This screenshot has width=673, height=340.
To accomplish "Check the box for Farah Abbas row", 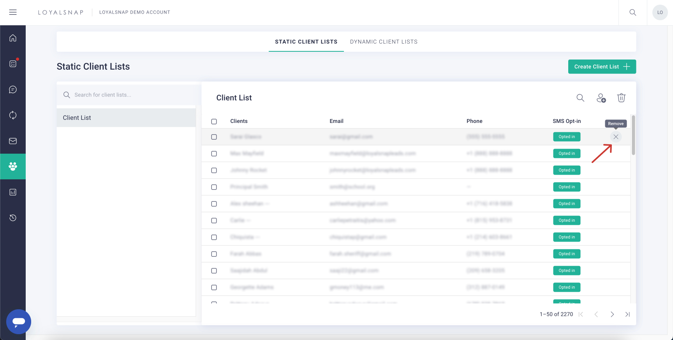I will pyautogui.click(x=214, y=254).
